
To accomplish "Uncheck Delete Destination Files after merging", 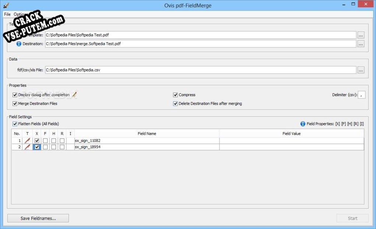I will tap(176, 103).
